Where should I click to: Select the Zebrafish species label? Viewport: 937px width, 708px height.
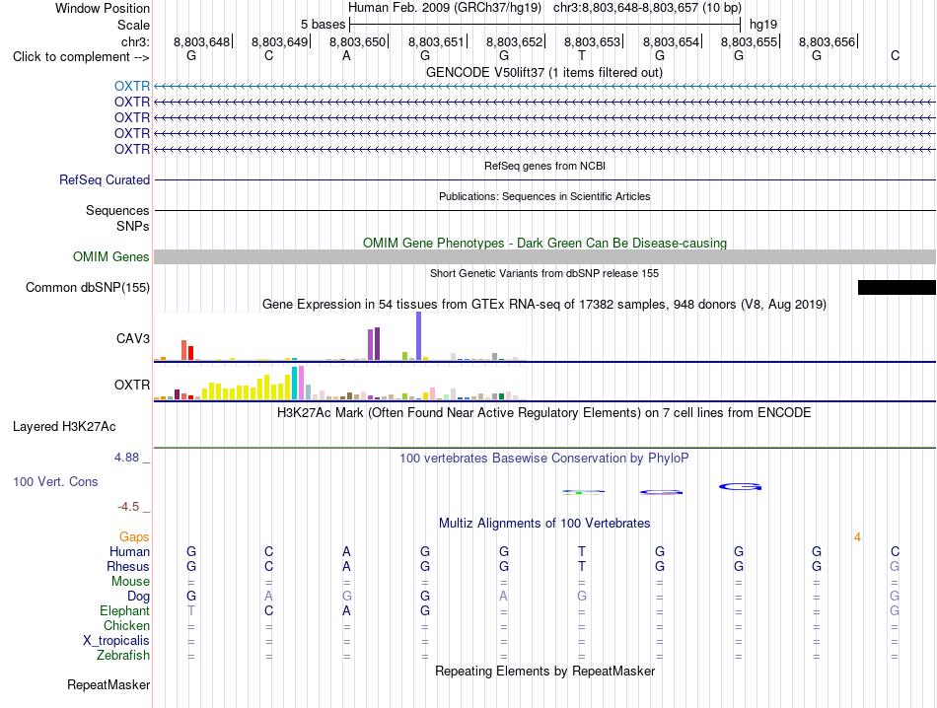123,656
